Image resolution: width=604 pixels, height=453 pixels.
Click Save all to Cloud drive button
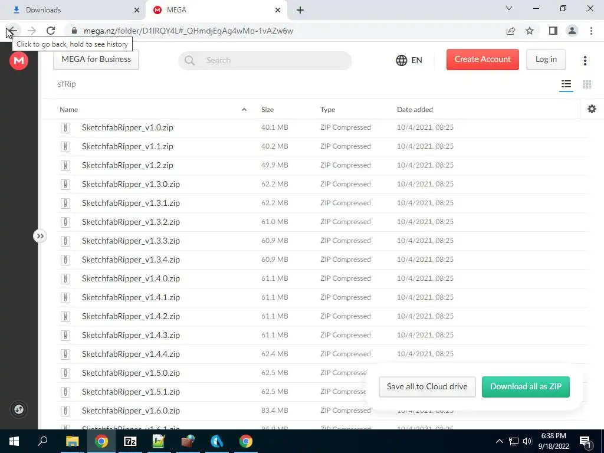tap(427, 387)
